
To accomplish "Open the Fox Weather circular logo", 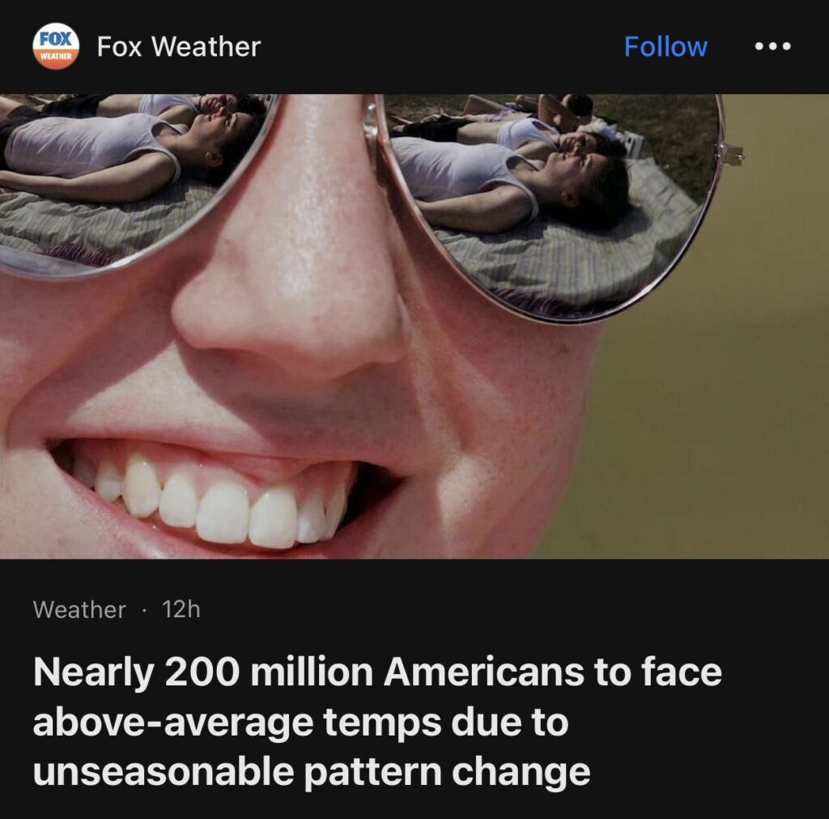I will tap(56, 46).
